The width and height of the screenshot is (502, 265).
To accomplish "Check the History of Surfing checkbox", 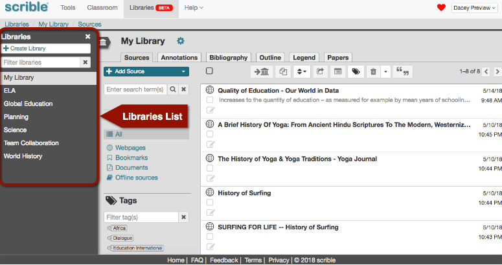I will coord(210,202).
